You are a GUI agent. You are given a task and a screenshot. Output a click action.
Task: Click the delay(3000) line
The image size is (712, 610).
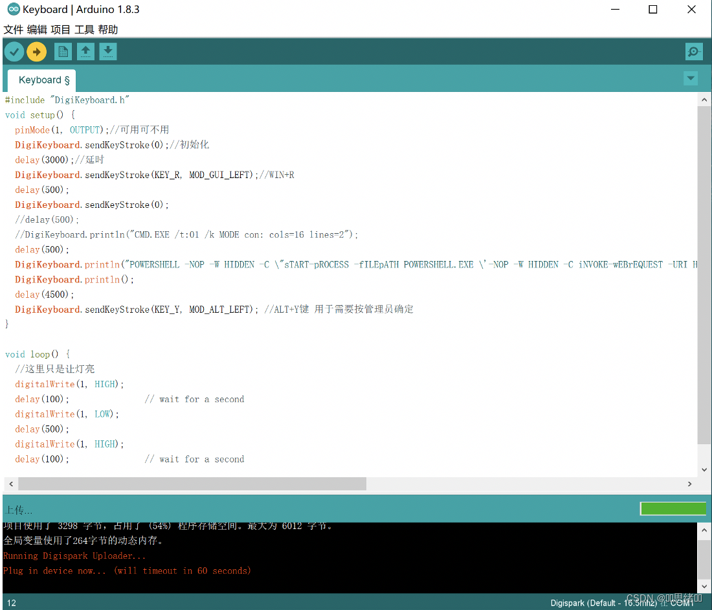60,160
